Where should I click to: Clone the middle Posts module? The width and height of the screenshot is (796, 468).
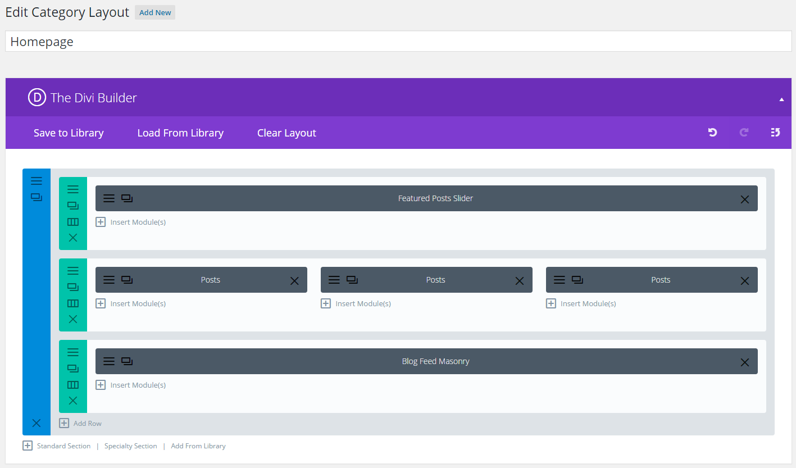pyautogui.click(x=352, y=280)
